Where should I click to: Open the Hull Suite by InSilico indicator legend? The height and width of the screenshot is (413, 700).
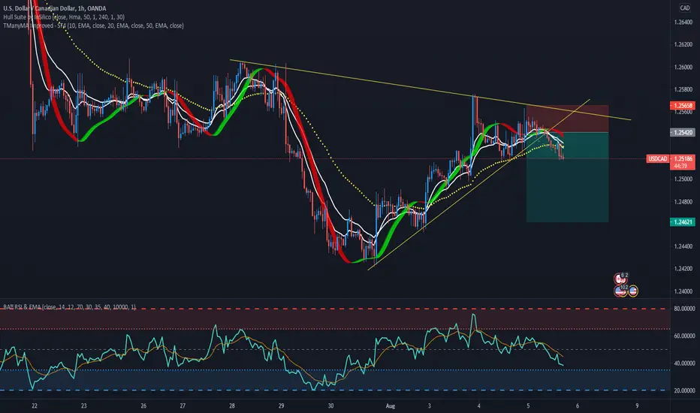coord(64,17)
